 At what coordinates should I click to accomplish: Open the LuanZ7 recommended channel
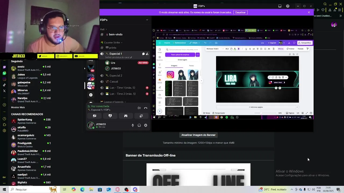coord(31,160)
